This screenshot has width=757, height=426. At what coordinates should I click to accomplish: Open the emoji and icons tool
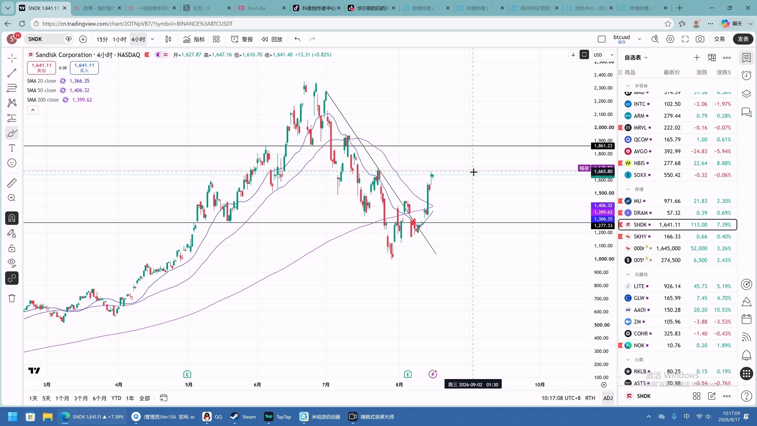[x=12, y=163]
